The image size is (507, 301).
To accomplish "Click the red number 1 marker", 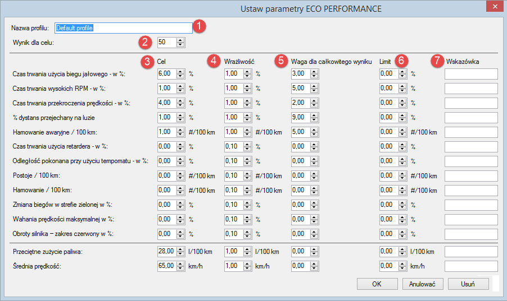I will click(200, 26).
